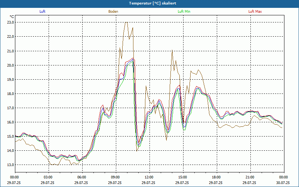Click the 00:00 30.07.25 time label
Image resolution: width=299 pixels, height=187 pixels.
[283, 180]
